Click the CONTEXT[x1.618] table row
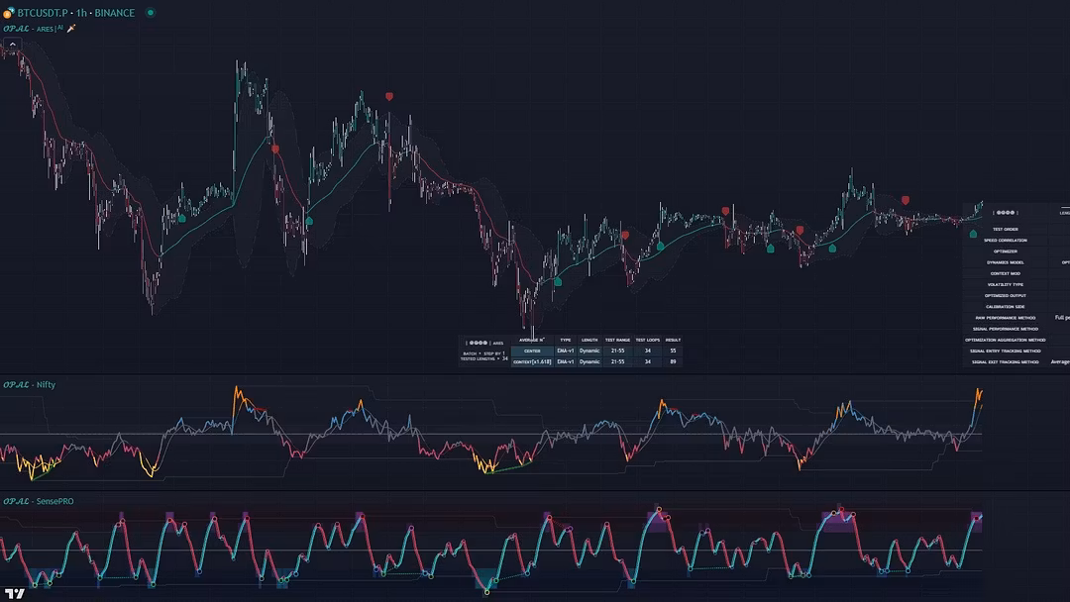 pos(532,361)
